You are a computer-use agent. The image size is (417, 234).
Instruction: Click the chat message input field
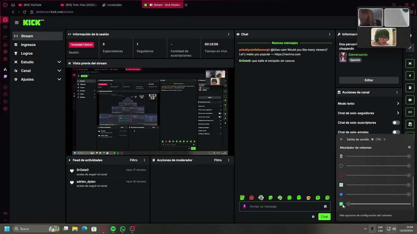click(285, 207)
